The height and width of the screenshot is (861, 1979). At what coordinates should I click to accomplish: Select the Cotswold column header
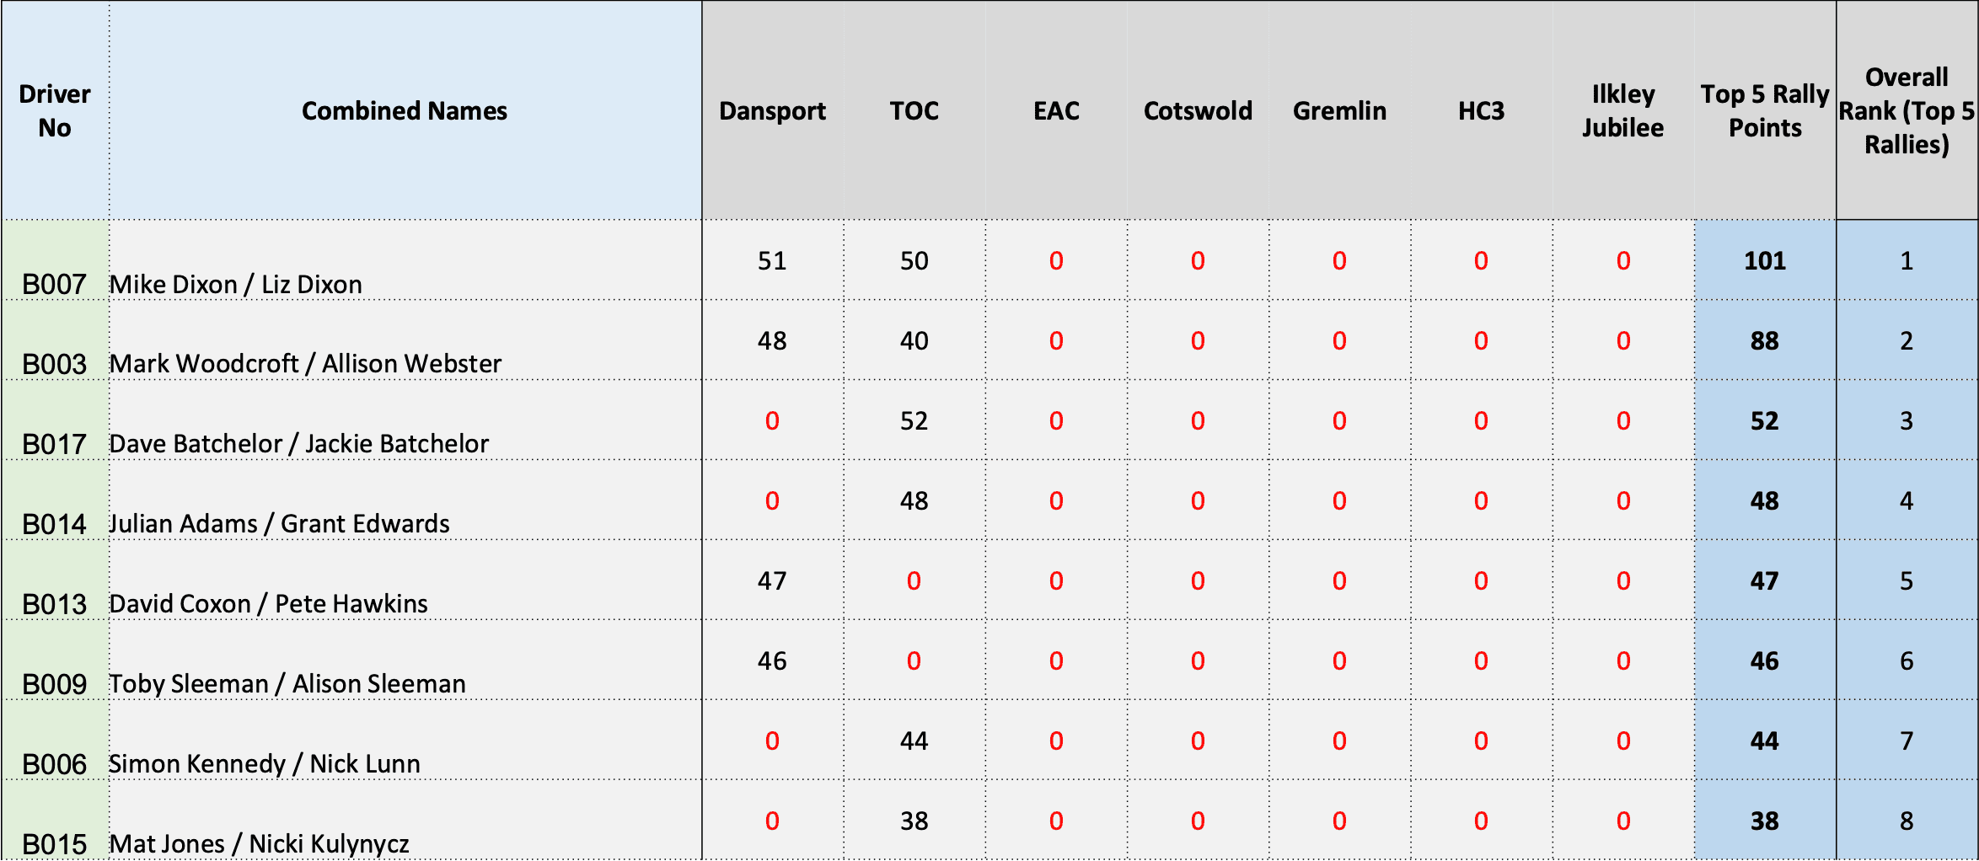[1198, 110]
